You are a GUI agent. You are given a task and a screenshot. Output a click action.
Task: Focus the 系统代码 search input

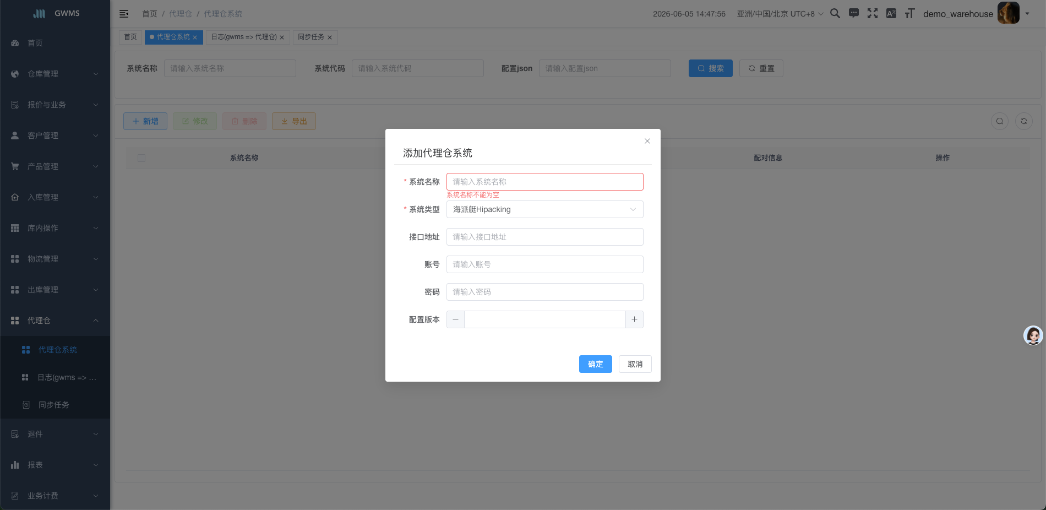tap(418, 68)
